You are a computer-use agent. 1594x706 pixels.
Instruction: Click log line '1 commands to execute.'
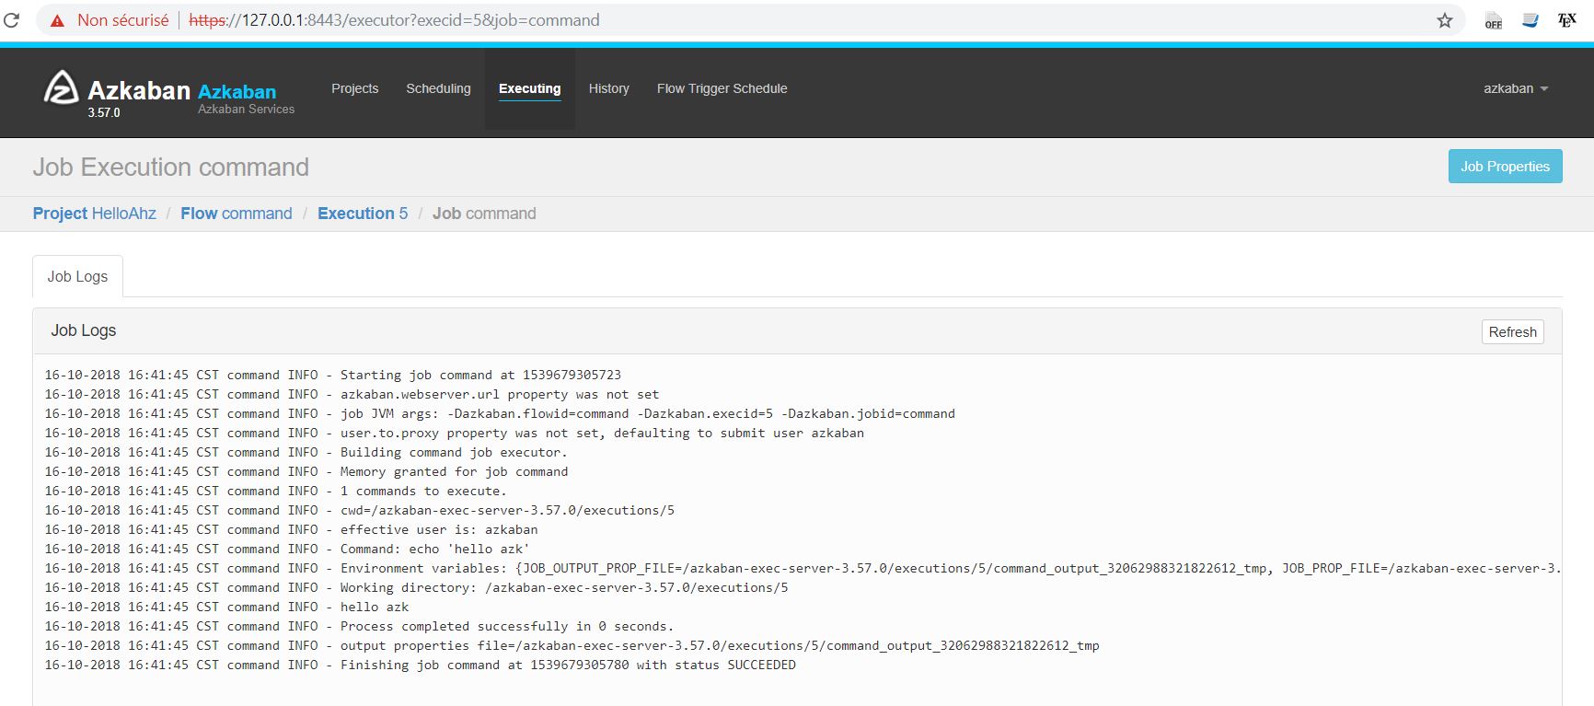coord(276,491)
